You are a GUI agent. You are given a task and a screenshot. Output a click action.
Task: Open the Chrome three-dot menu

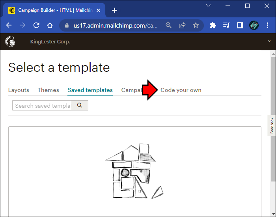point(267,25)
